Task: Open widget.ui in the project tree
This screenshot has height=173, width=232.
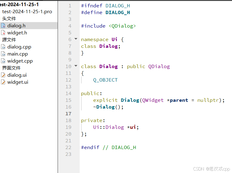Action: 18,82
